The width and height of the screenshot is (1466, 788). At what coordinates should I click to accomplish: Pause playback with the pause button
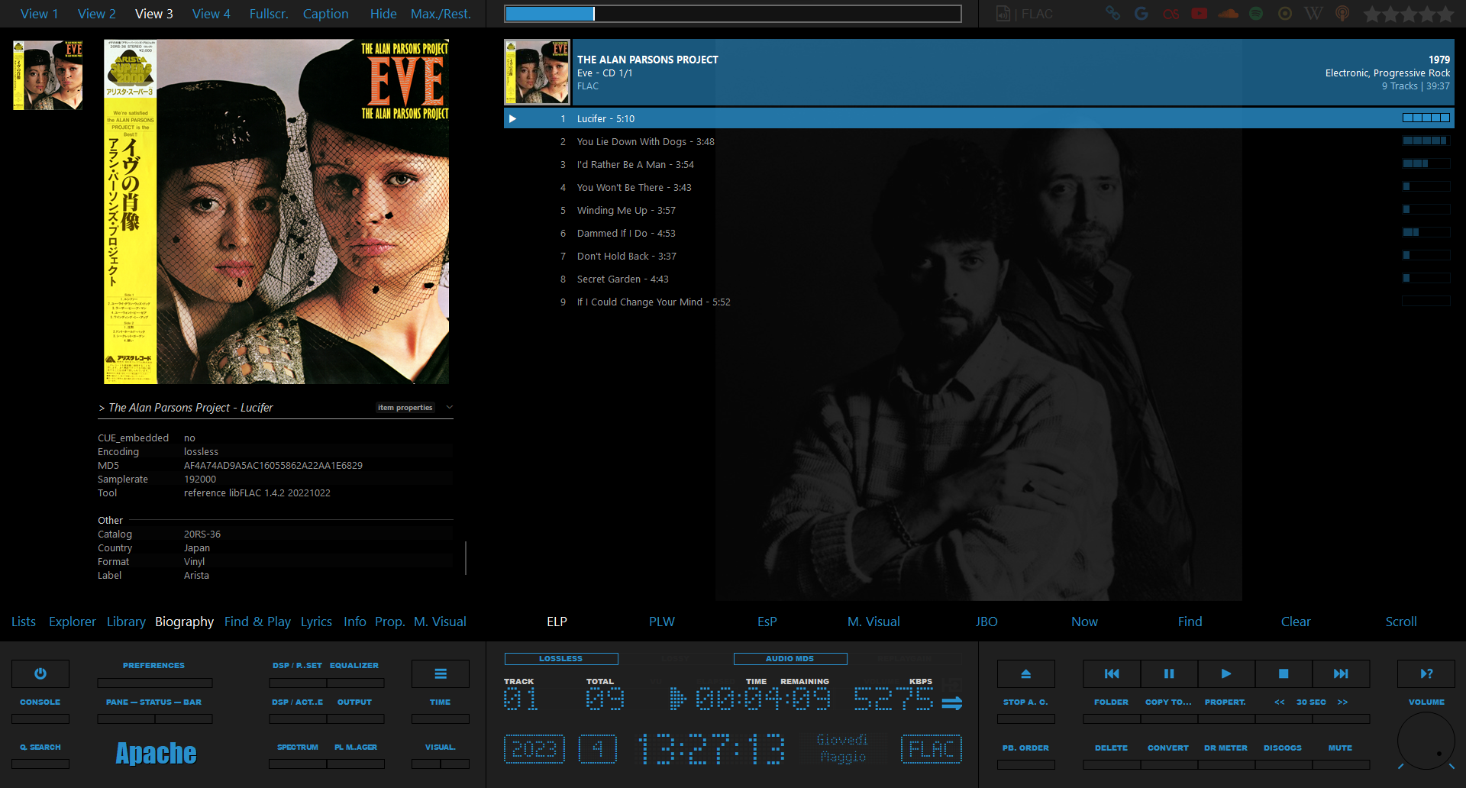click(x=1169, y=673)
